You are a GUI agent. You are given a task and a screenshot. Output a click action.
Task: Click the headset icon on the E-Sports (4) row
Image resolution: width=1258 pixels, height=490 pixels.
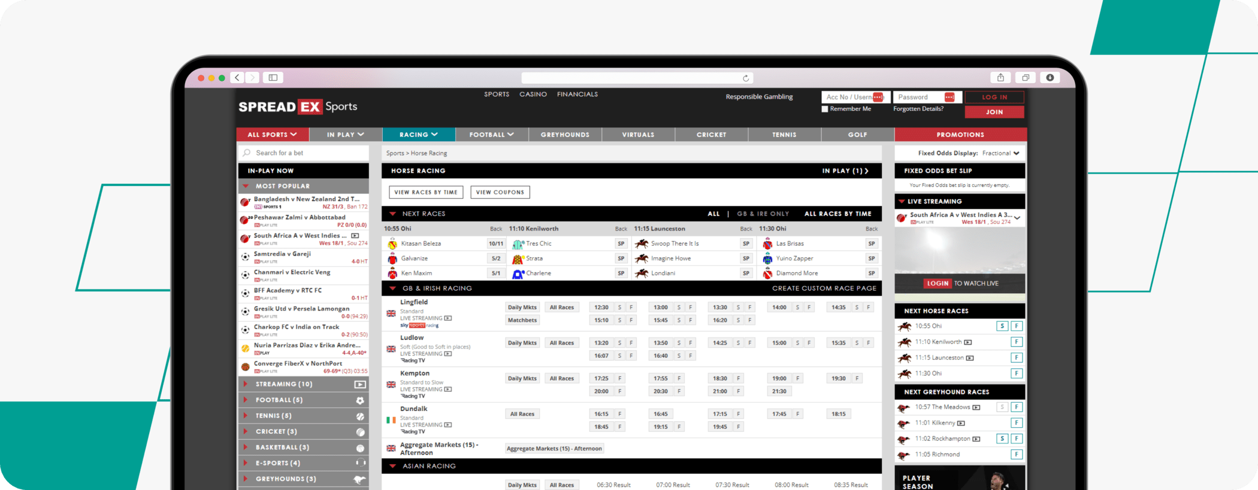360,463
